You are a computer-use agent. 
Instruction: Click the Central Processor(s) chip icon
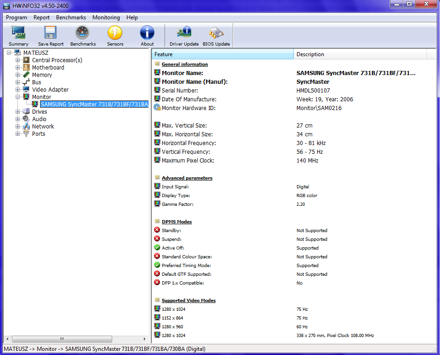26,60
